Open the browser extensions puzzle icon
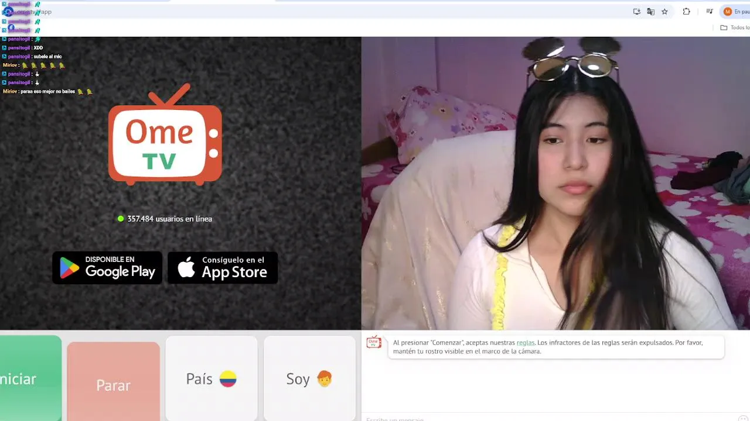This screenshot has width=750, height=421. [687, 12]
